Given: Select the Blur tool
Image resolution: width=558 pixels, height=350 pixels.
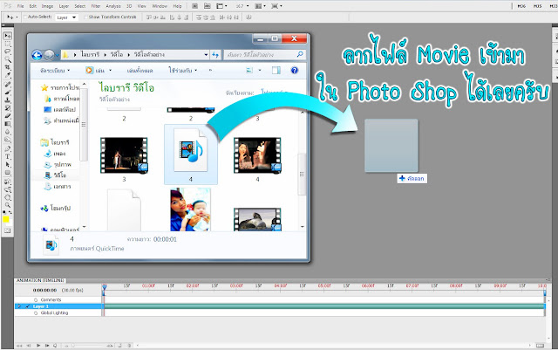Looking at the screenshot, I should (x=8, y=132).
